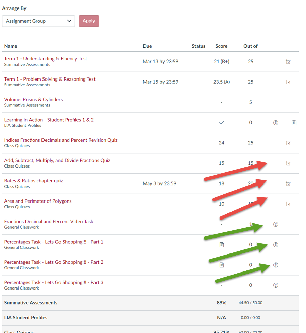Open Fractions Decimal and Percent Video Task link

point(49,222)
